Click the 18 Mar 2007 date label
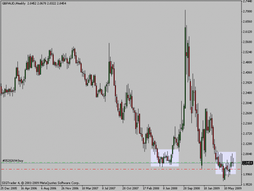This screenshot has width=254, height=191. pyautogui.click(x=90, y=188)
